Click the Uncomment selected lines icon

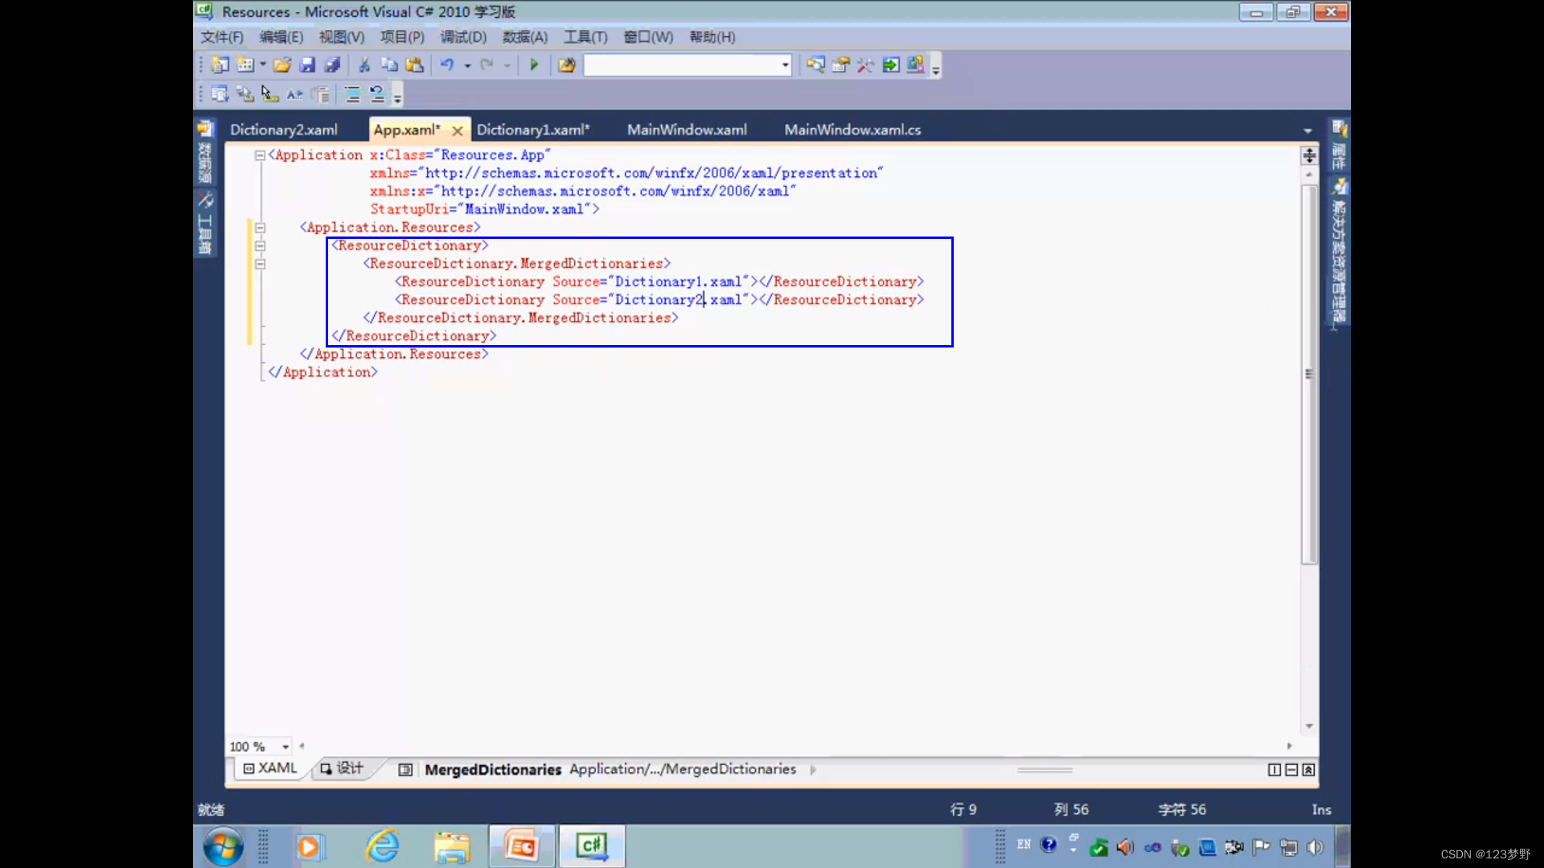pos(377,94)
